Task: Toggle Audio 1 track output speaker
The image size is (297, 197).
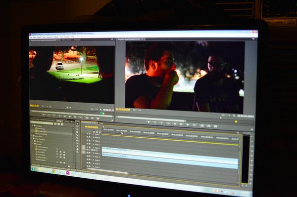Action: 88,153
